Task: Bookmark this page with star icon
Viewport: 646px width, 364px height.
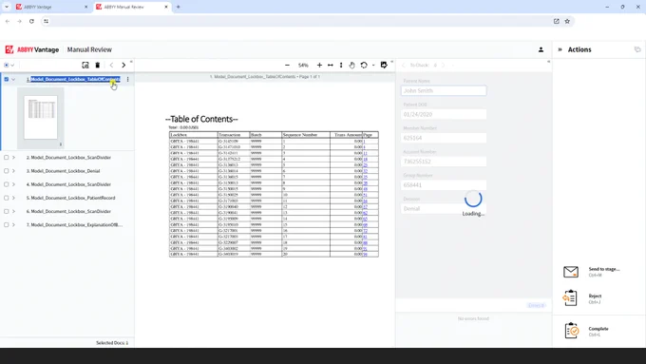Action: [567, 21]
